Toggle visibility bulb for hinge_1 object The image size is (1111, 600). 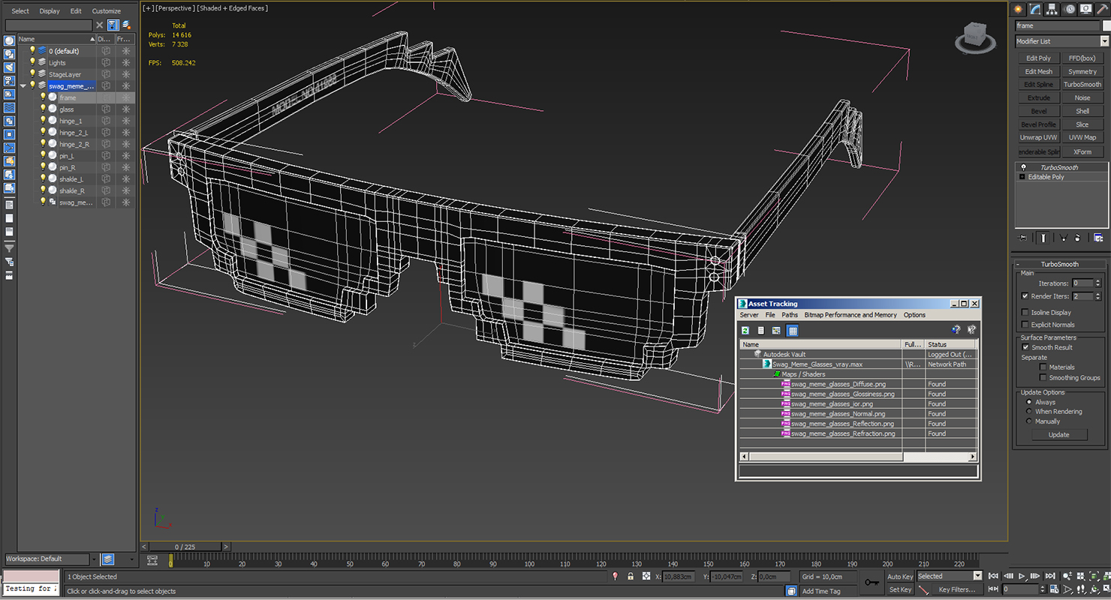tap(43, 121)
